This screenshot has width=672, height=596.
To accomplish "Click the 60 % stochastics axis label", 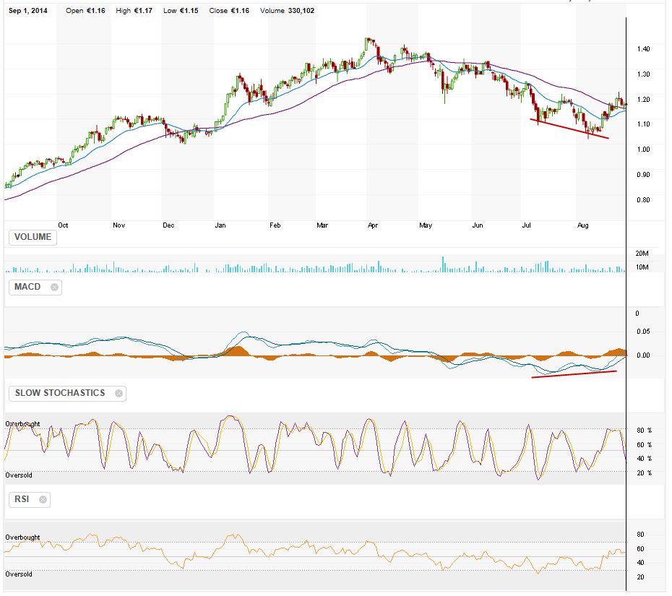I will pos(645,445).
